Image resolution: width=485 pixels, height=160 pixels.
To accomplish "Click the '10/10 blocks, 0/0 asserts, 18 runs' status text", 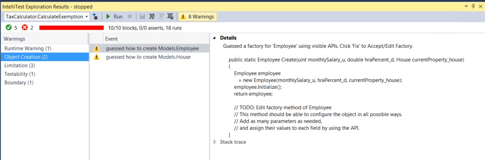I will [x=145, y=28].
